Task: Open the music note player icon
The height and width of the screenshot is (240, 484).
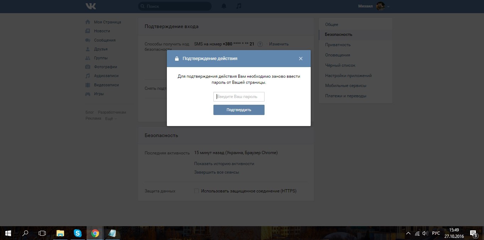Action: click(239, 6)
